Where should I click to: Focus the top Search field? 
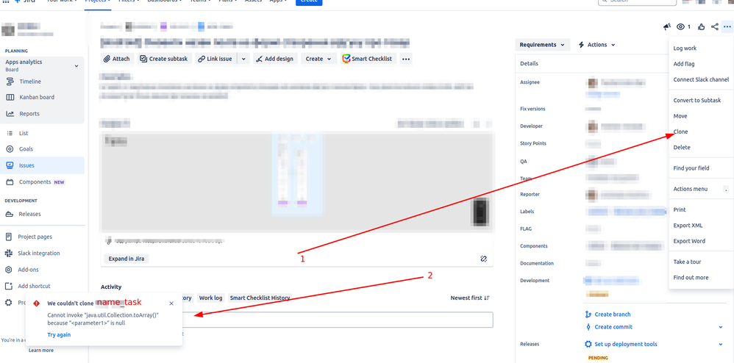[x=638, y=2]
